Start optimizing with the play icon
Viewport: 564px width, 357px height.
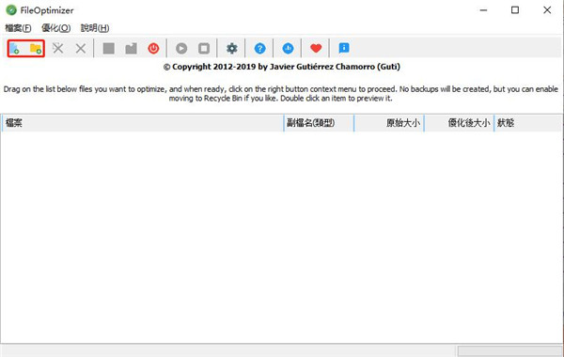[181, 48]
